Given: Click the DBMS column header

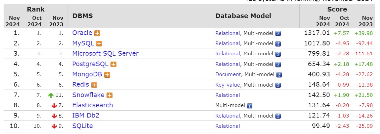Looking at the screenshot, I should coord(83,16).
